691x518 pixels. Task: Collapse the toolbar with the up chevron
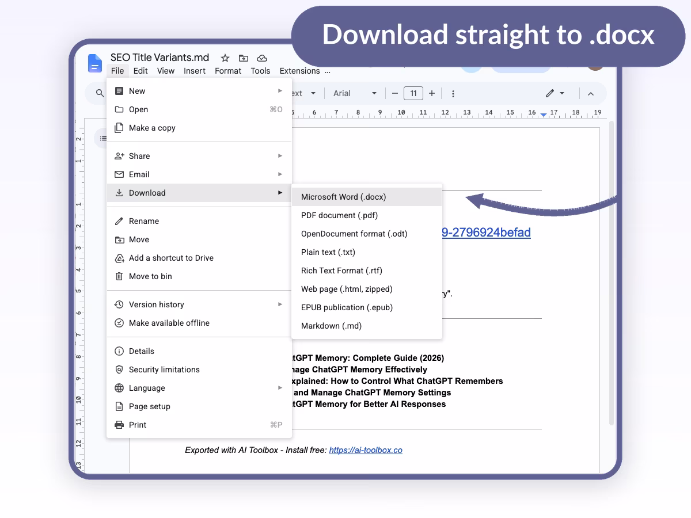[590, 93]
